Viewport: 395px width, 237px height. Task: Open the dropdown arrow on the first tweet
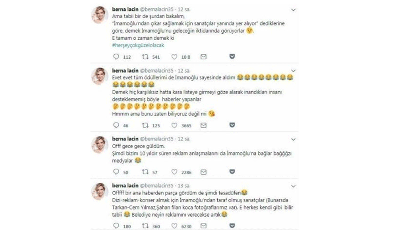pos(293,10)
